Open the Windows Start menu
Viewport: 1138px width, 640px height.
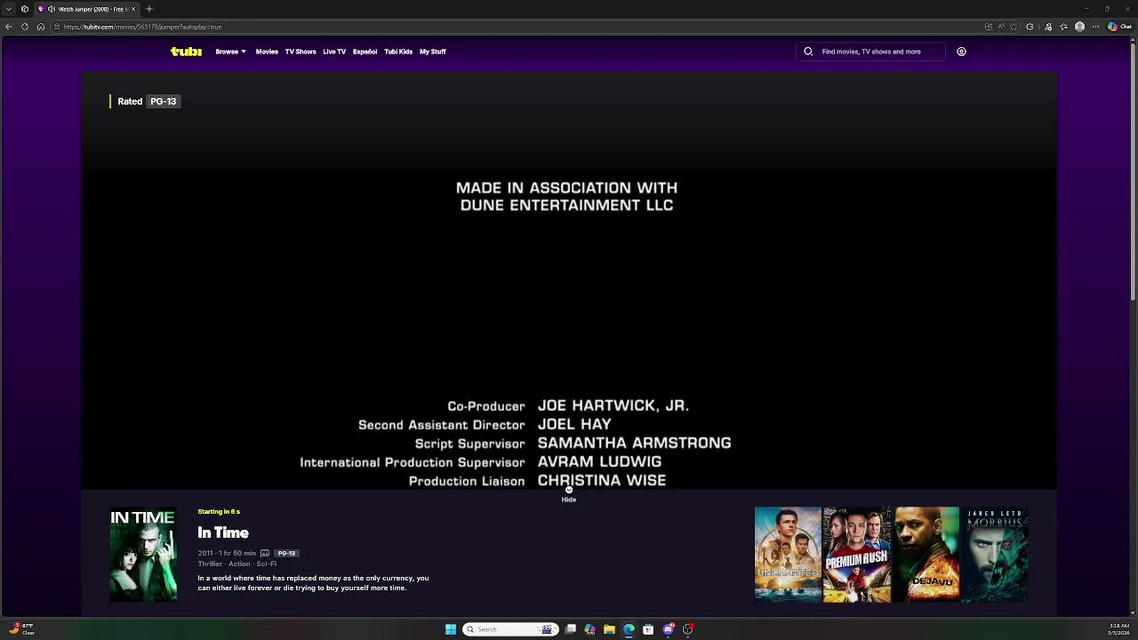click(451, 629)
